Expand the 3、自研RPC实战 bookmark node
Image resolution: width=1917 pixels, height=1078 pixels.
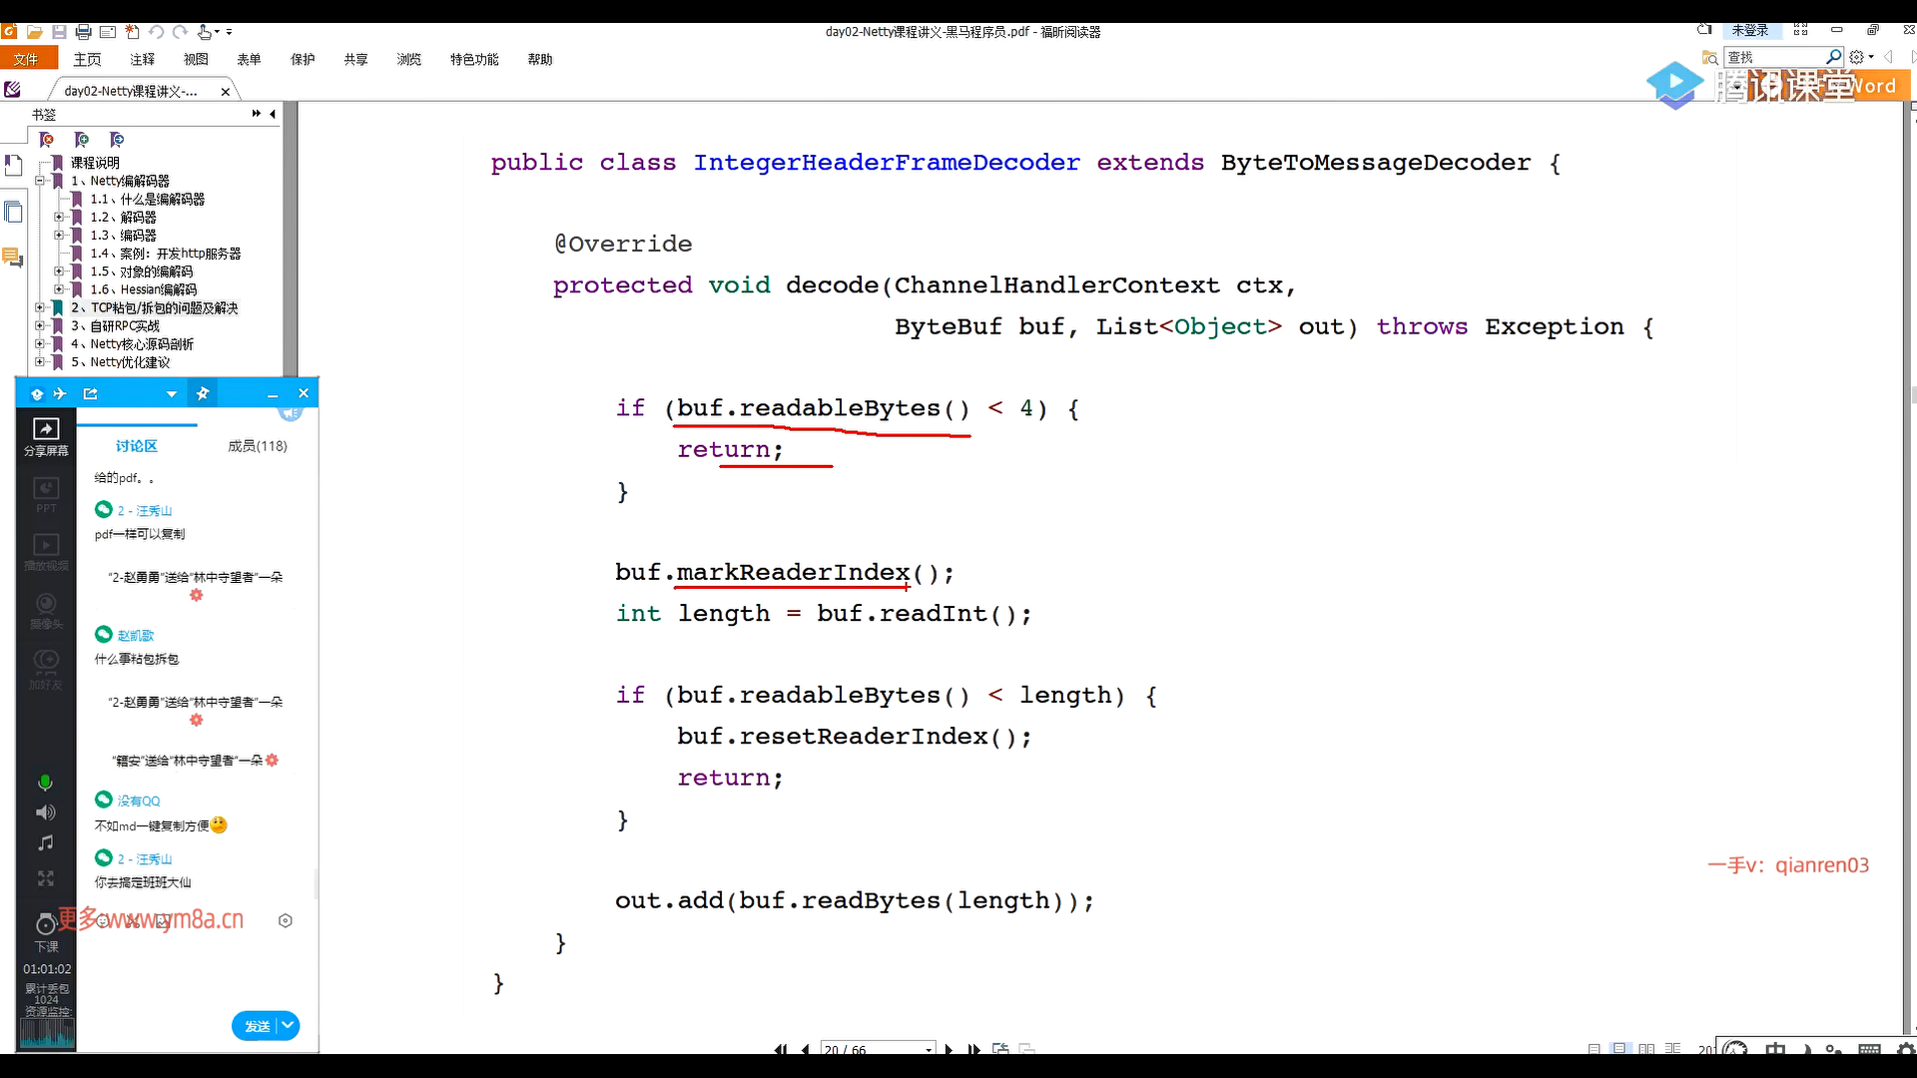pos(40,326)
